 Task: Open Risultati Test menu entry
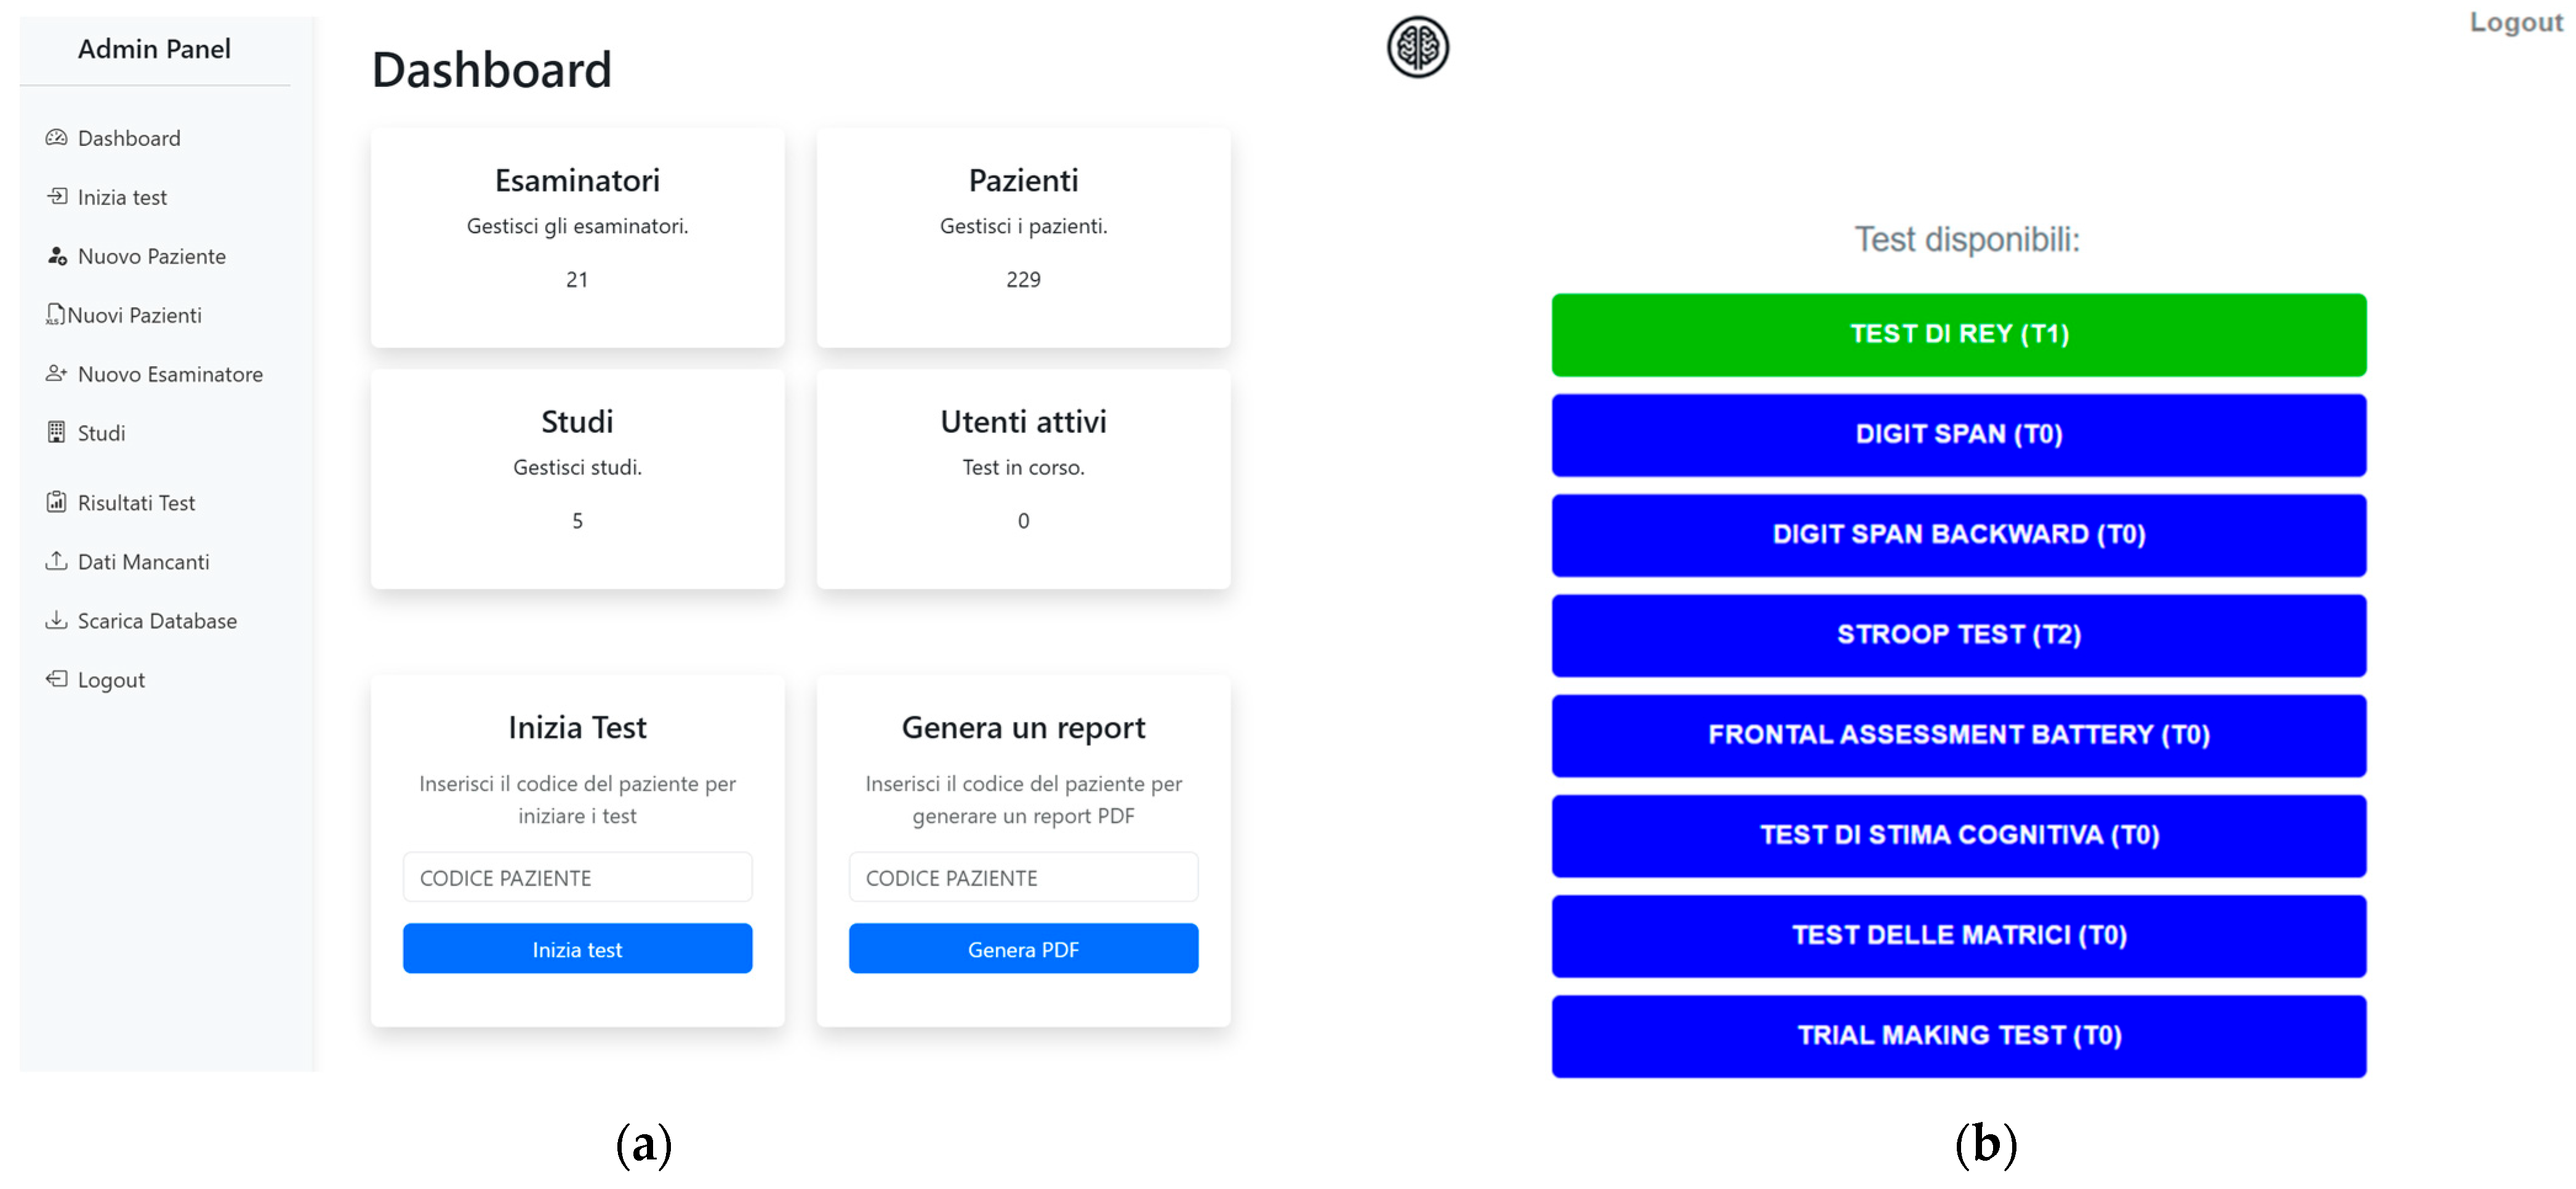[136, 503]
